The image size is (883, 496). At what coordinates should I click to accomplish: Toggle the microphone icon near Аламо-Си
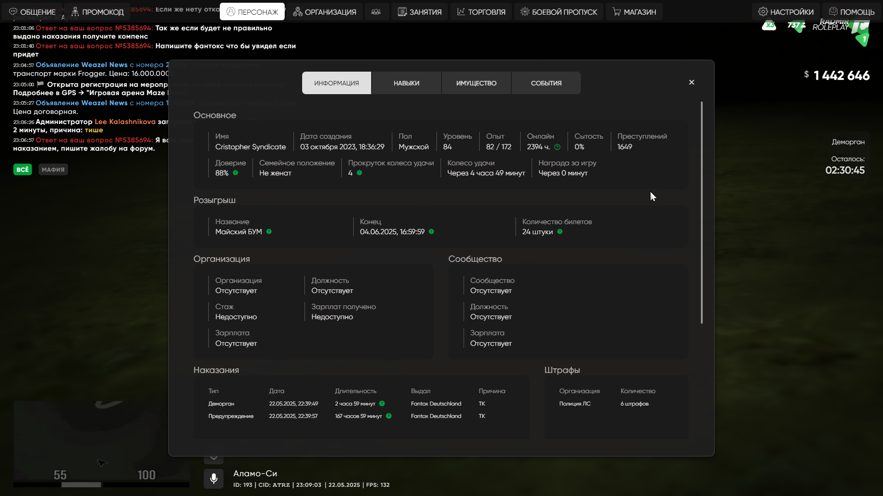[213, 479]
